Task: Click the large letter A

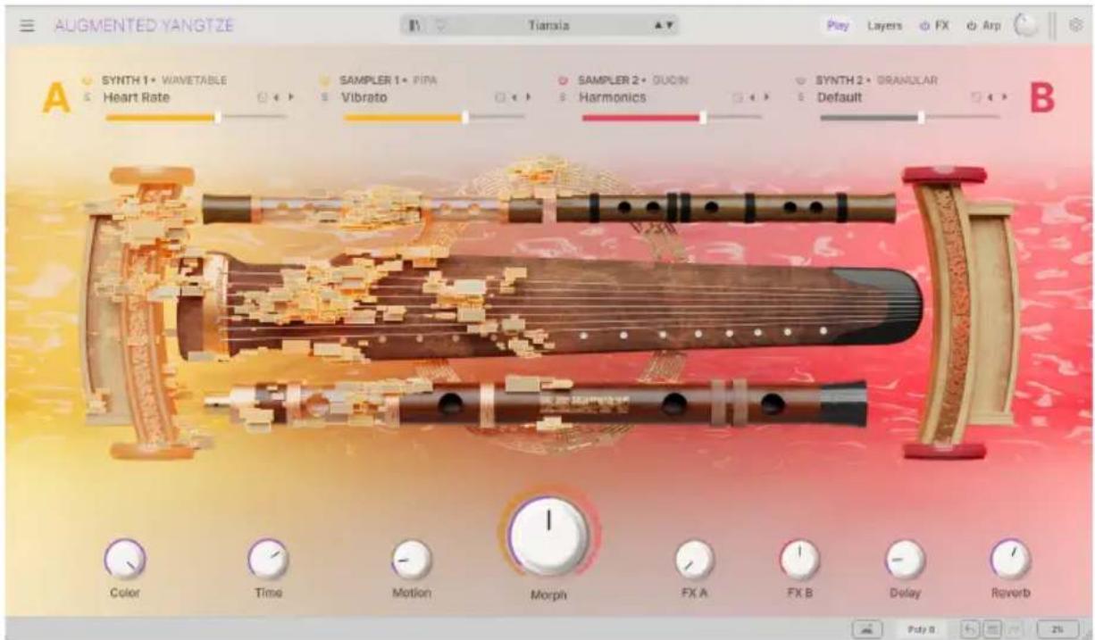Action: click(x=55, y=98)
